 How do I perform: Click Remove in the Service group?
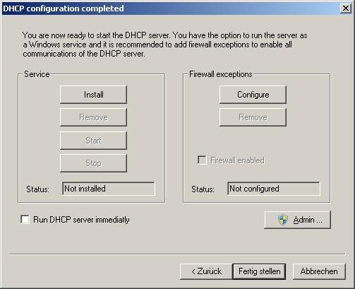click(x=93, y=117)
